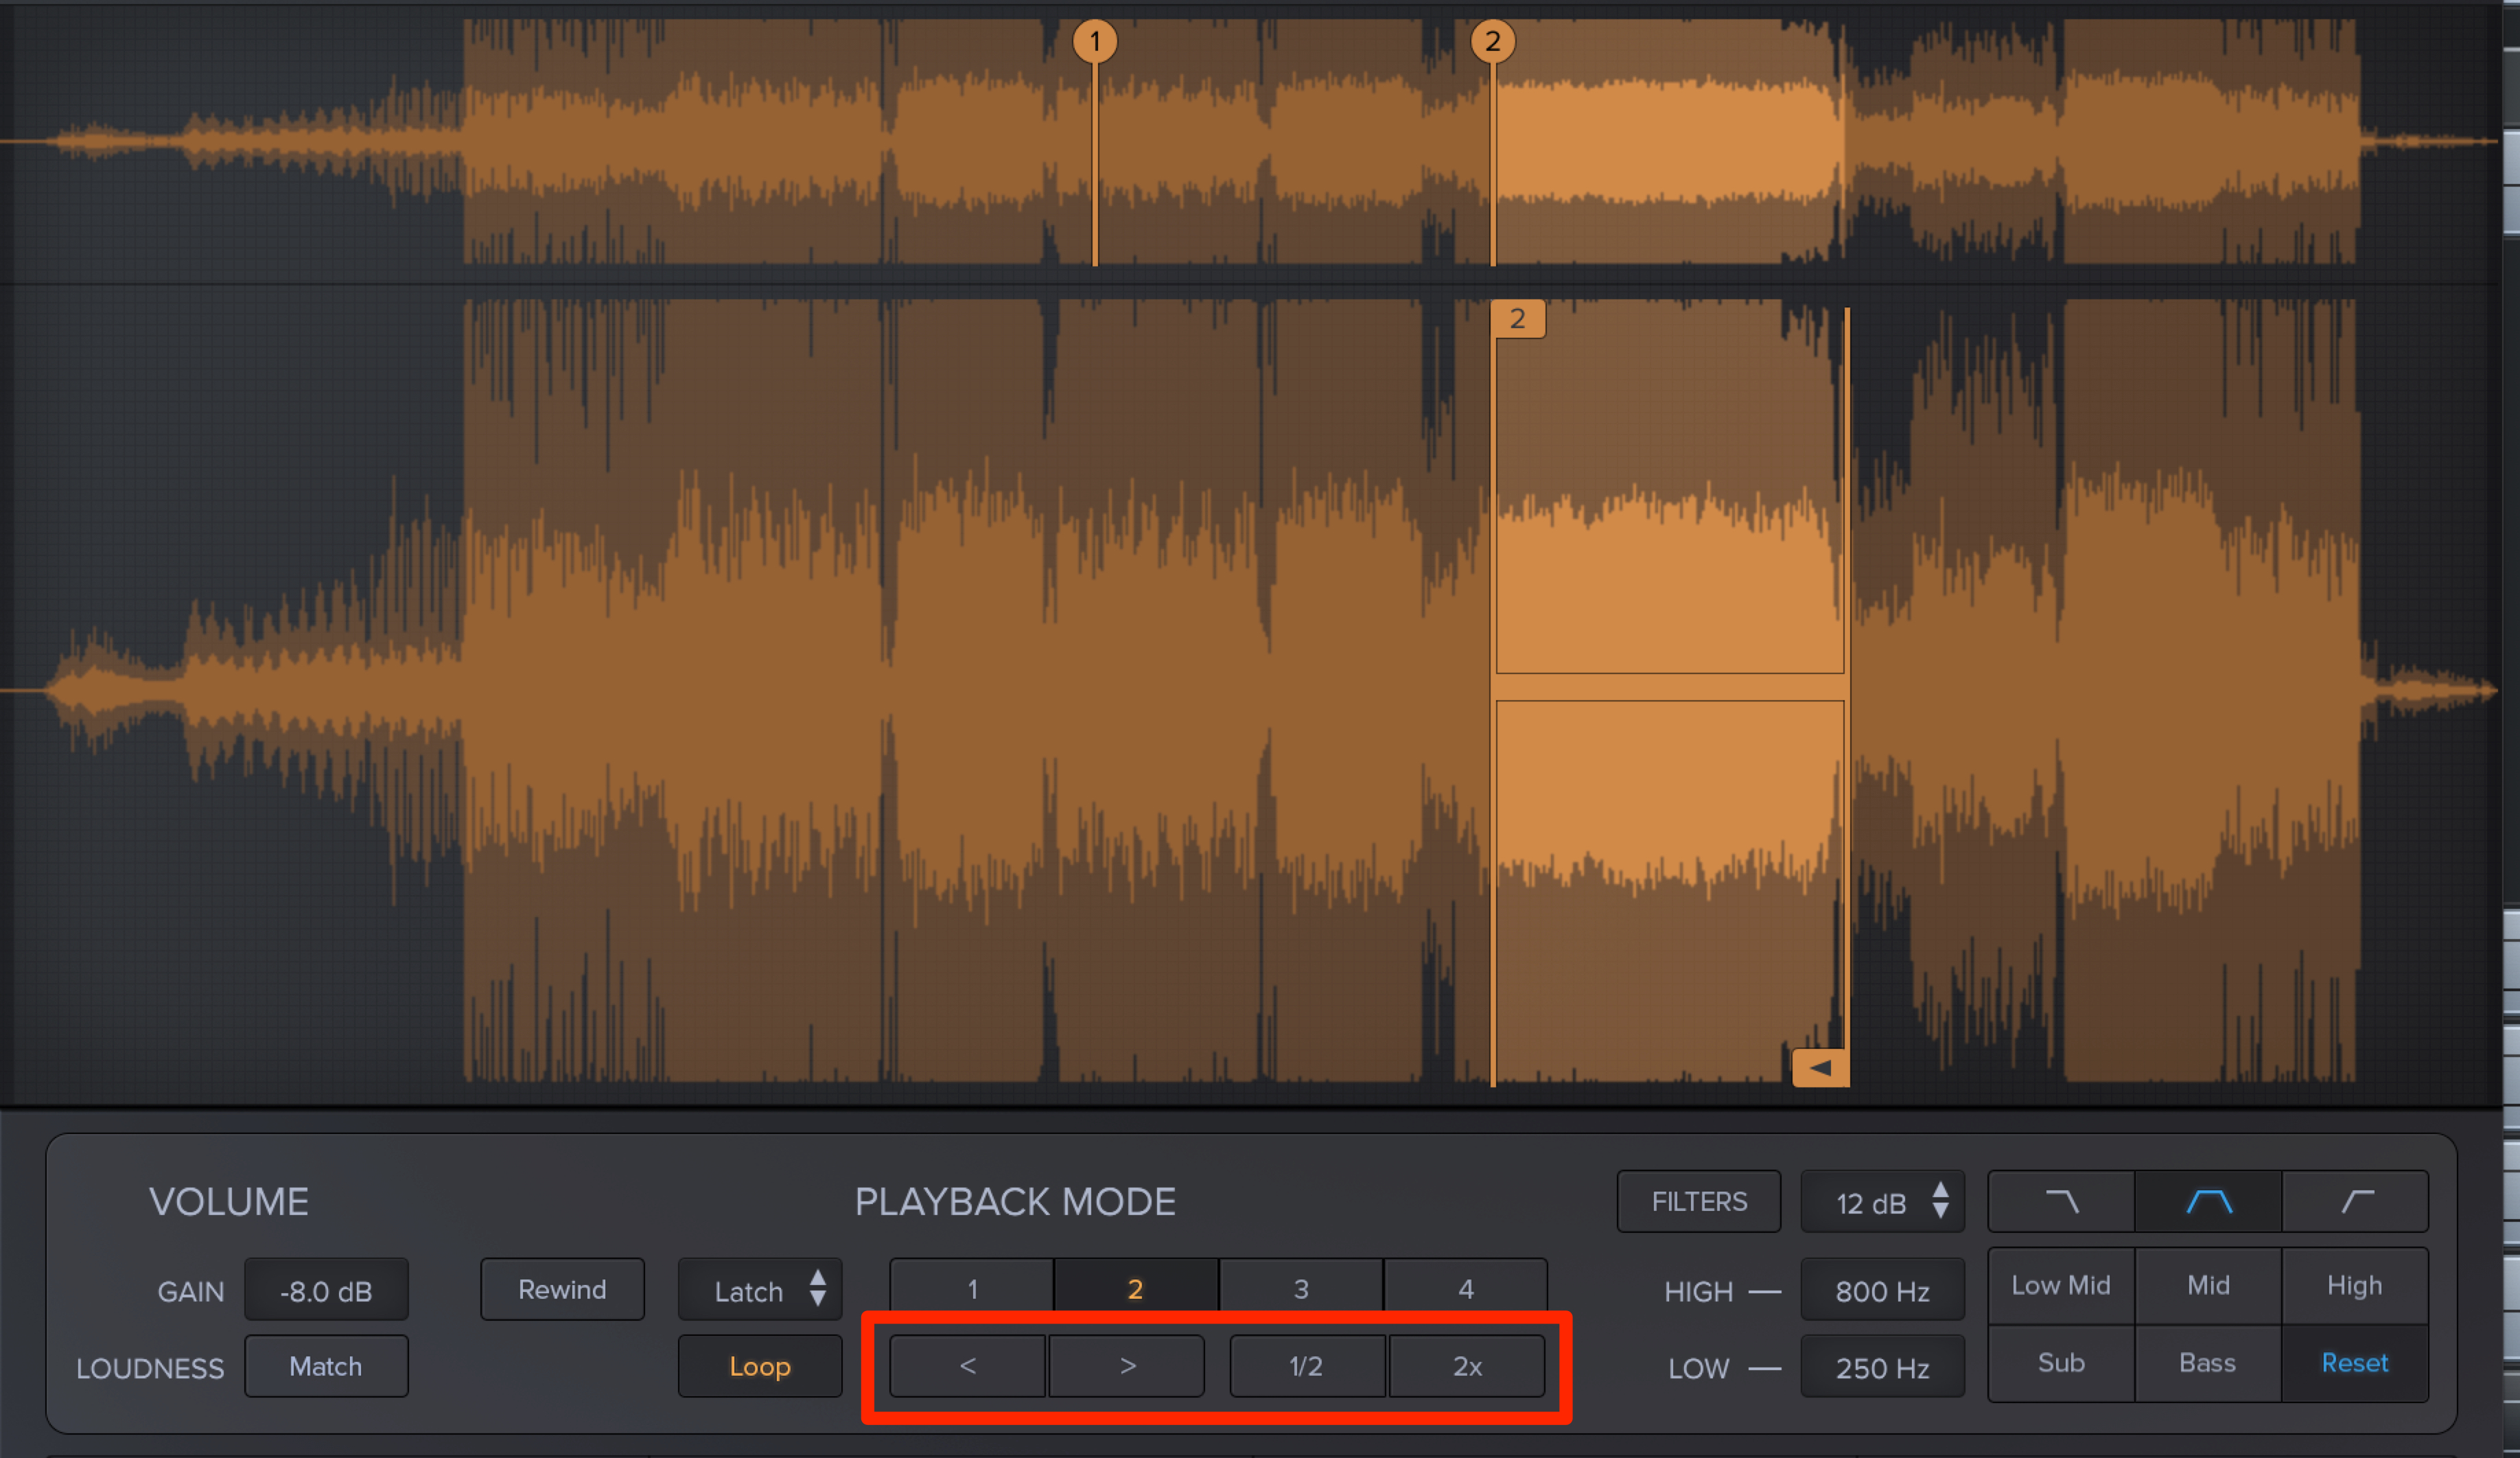2520x1458 pixels.
Task: Open the 12 dB filter slope dropdown
Action: click(x=1883, y=1202)
